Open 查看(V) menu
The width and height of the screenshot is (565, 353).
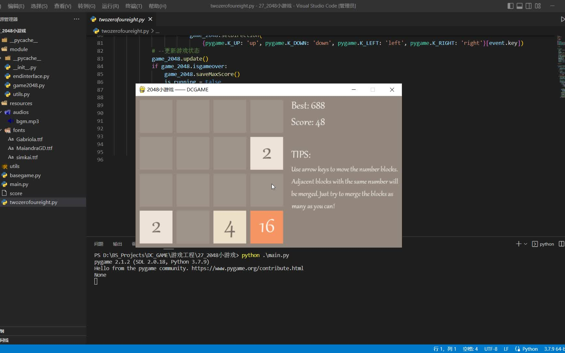pyautogui.click(x=63, y=6)
